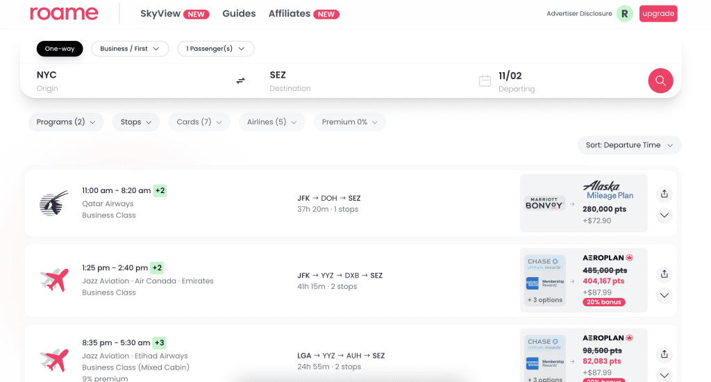Open the departure calendar icon
Viewport: 711px width, 382px height.
point(485,81)
